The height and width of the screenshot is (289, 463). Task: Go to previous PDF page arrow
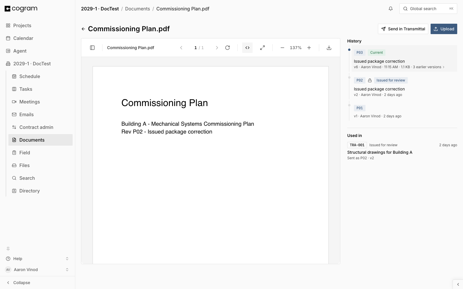pyautogui.click(x=181, y=48)
